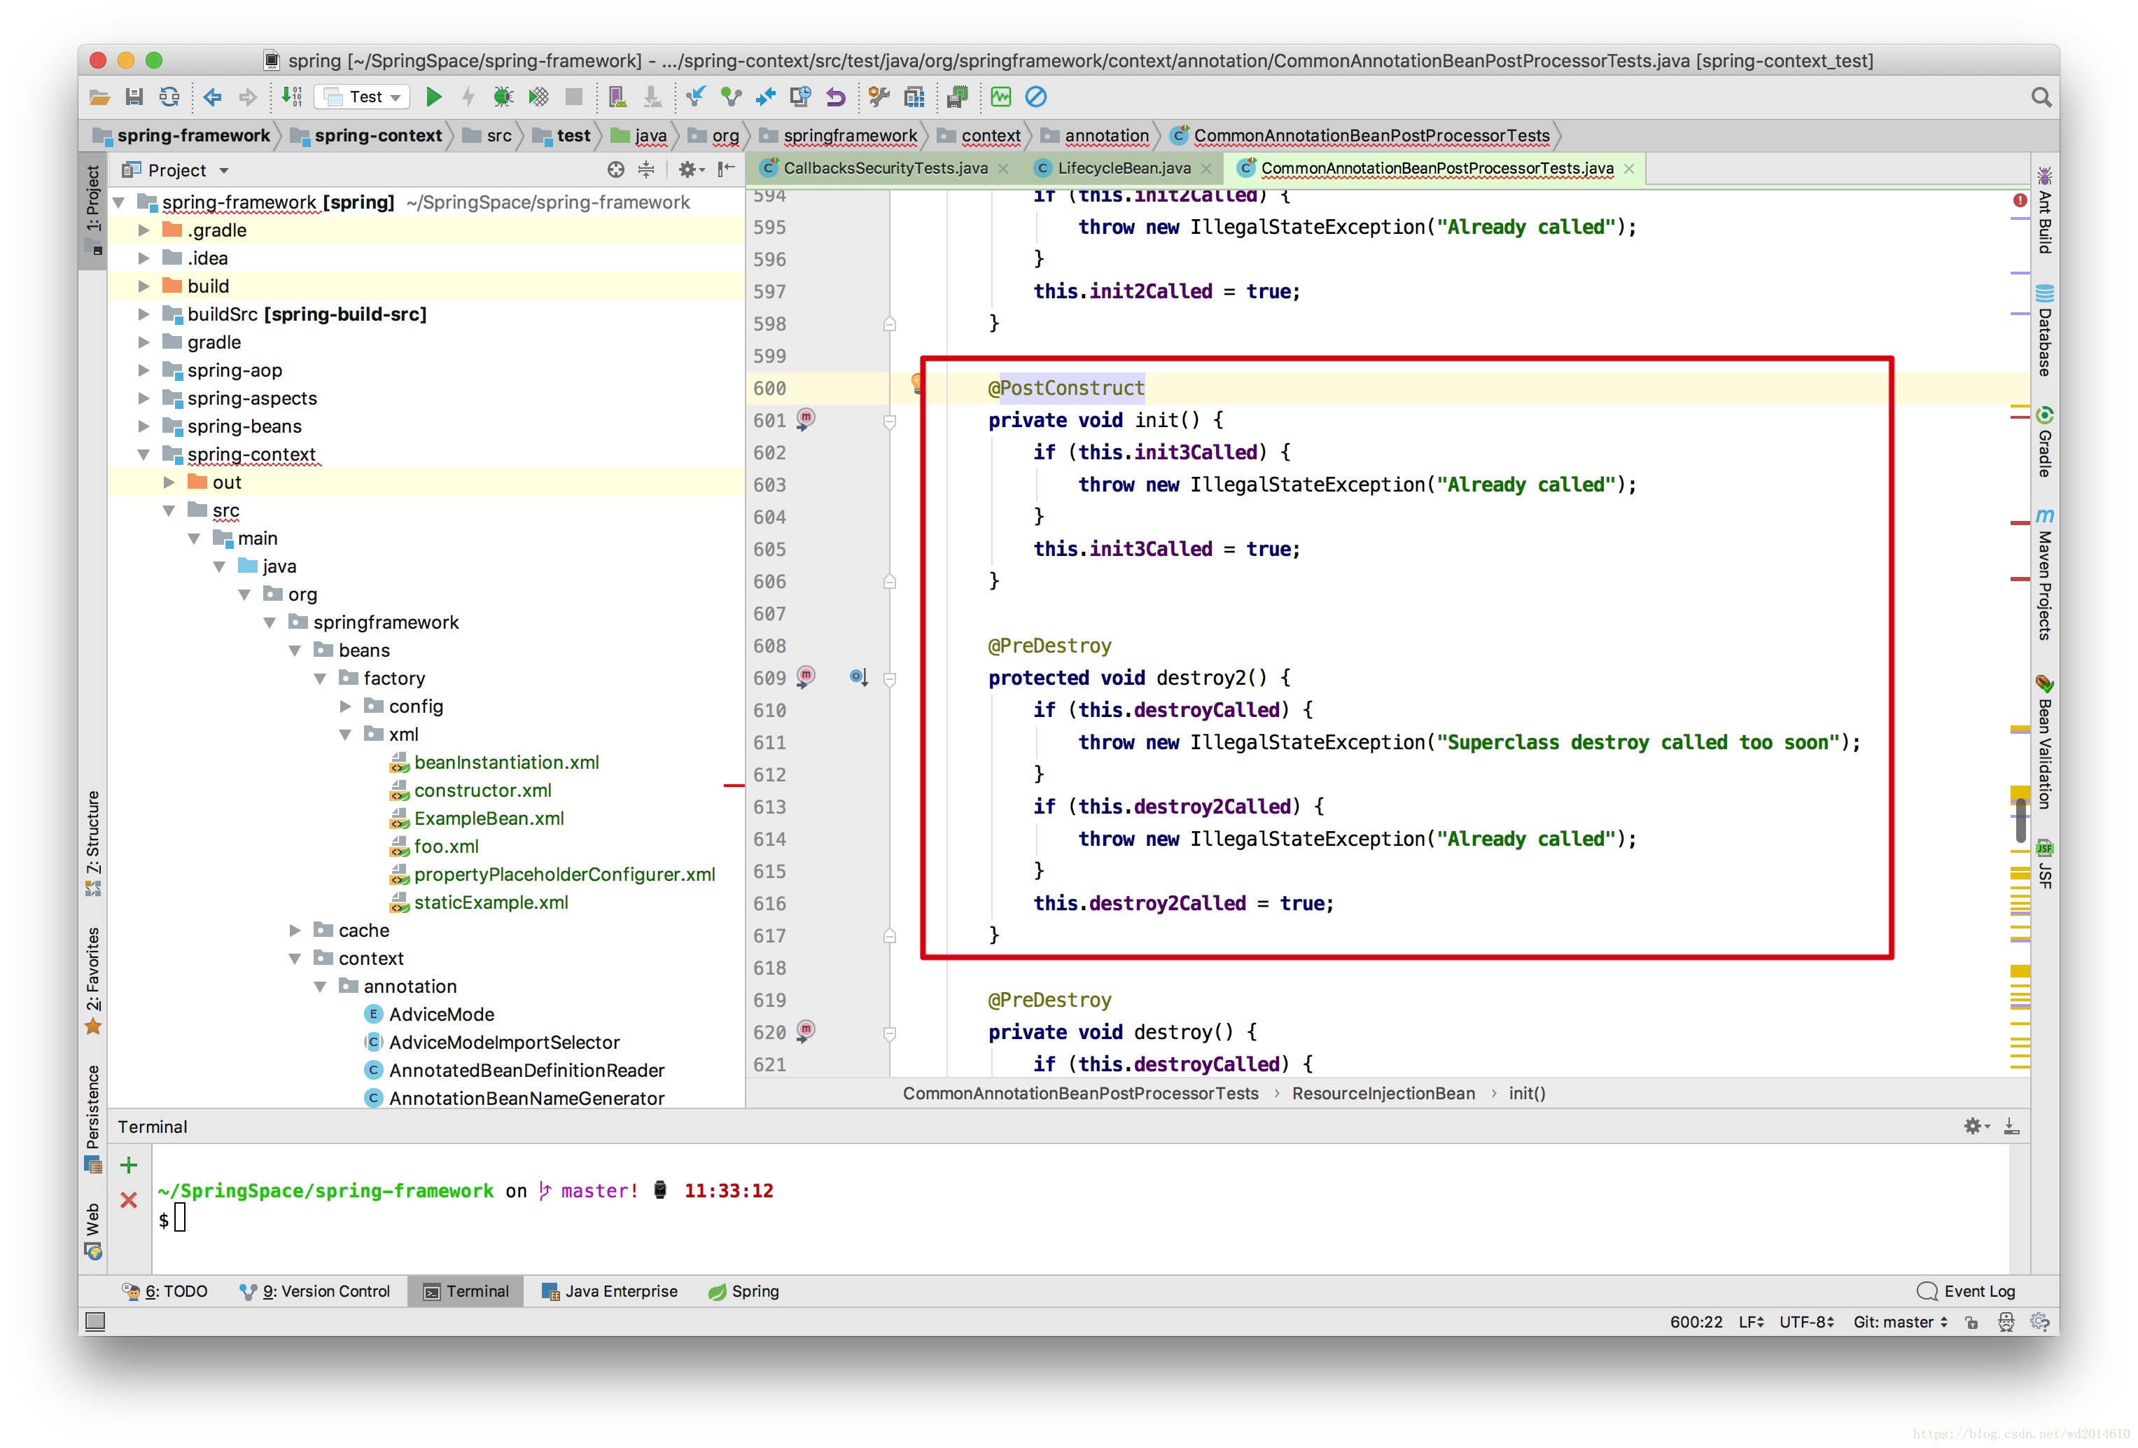2138x1448 pixels.
Task: Expand the .gradle folder
Action: click(x=144, y=230)
